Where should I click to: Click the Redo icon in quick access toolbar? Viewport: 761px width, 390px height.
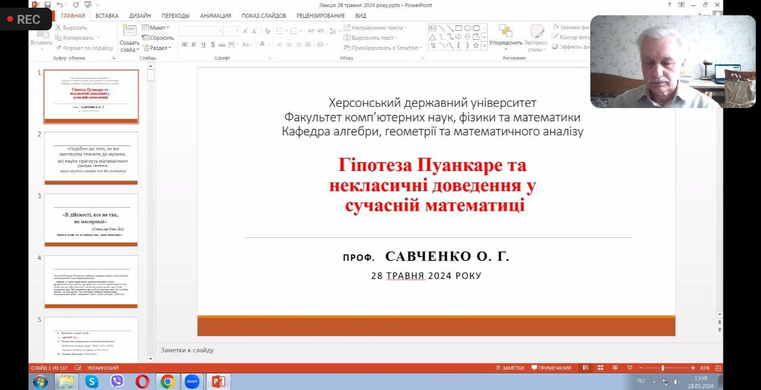76,5
